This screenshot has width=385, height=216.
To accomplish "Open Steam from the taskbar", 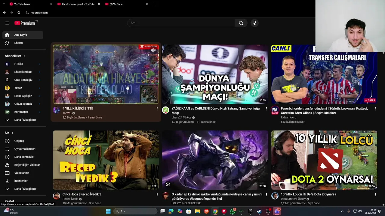I will [x=259, y=211].
